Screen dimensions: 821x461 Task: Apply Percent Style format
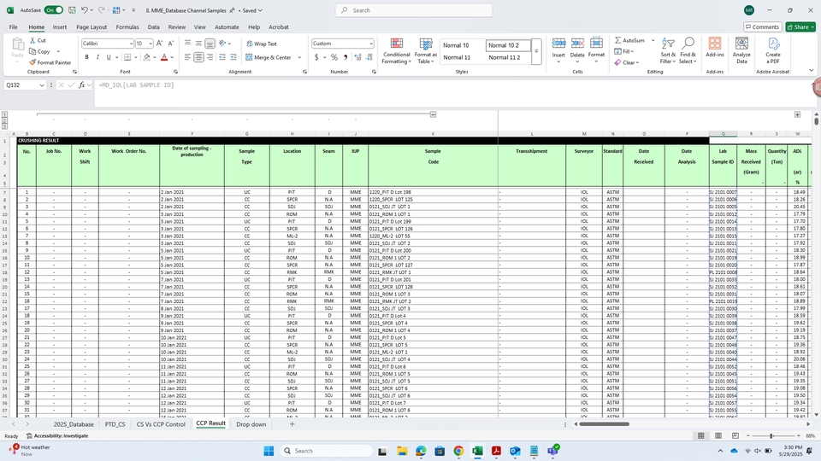[x=334, y=57]
